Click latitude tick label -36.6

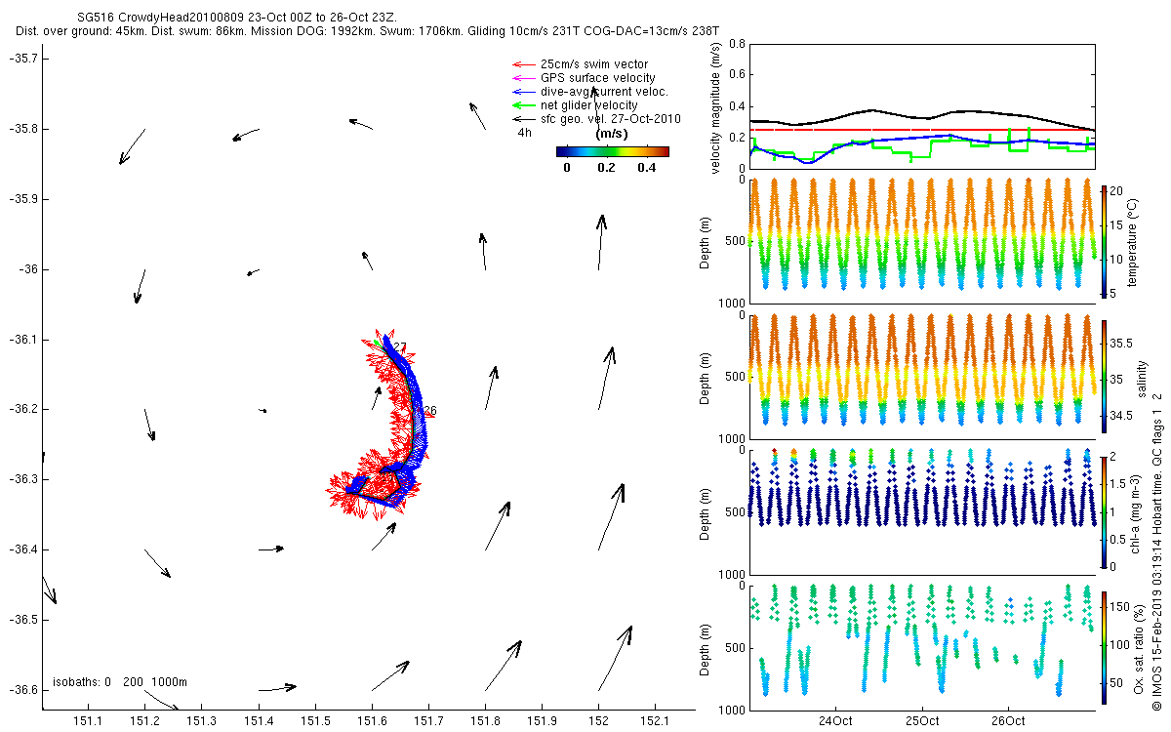point(22,690)
